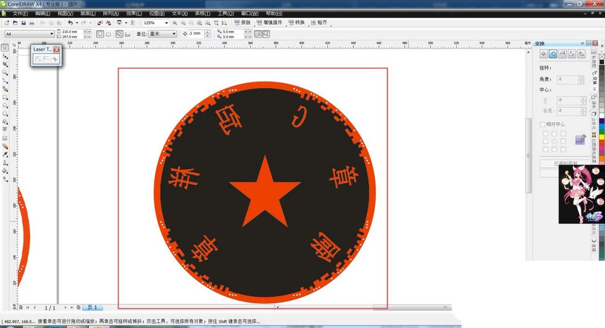Image resolution: width=605 pixels, height=328 pixels.
Task: Click the Position icon in transform docker
Action: point(543,54)
